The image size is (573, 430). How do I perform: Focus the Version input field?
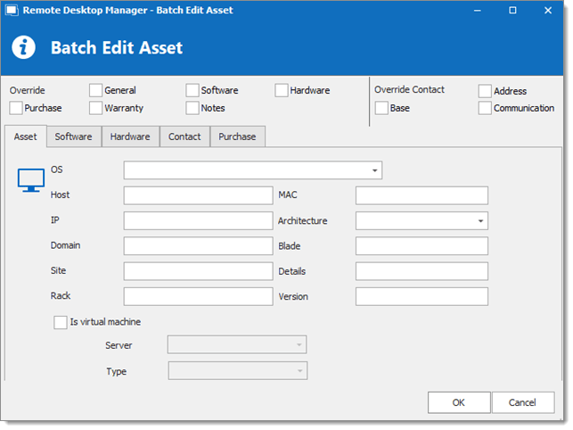[422, 296]
